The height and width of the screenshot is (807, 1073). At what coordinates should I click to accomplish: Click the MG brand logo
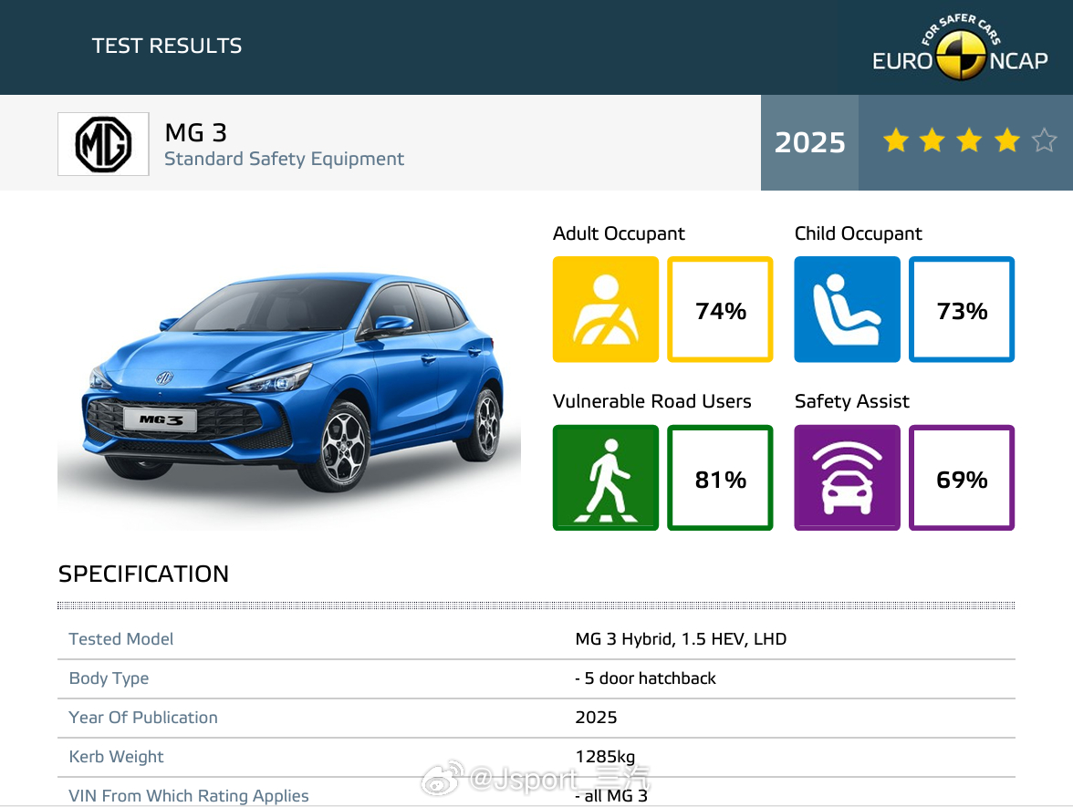pyautogui.click(x=103, y=144)
